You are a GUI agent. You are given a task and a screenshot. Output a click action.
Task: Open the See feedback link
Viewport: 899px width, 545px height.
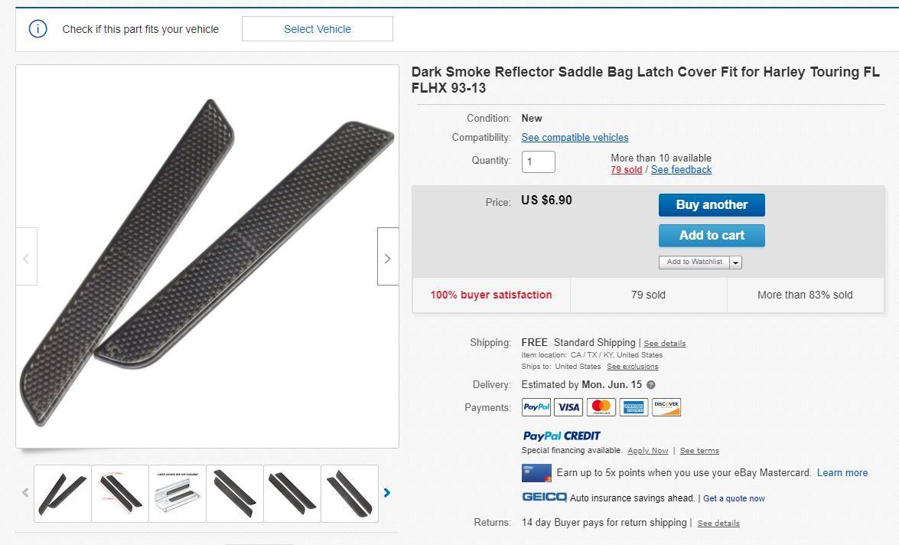click(681, 170)
